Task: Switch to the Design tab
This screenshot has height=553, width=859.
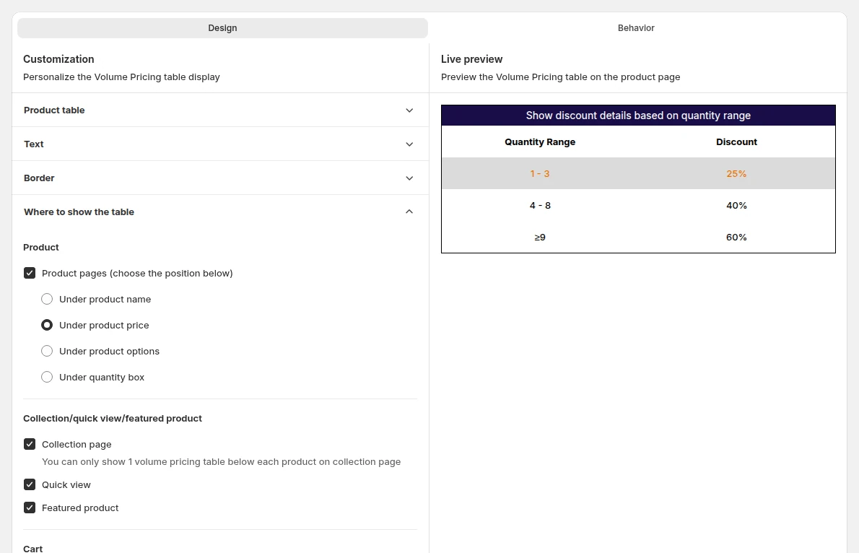Action: [222, 28]
